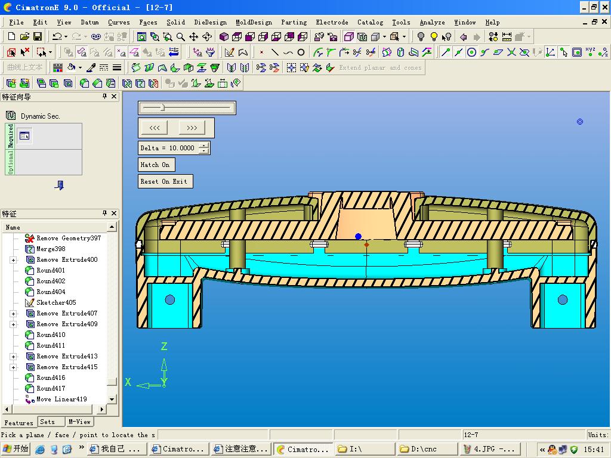Click the zoom-window icon with the green plus

click(x=167, y=36)
